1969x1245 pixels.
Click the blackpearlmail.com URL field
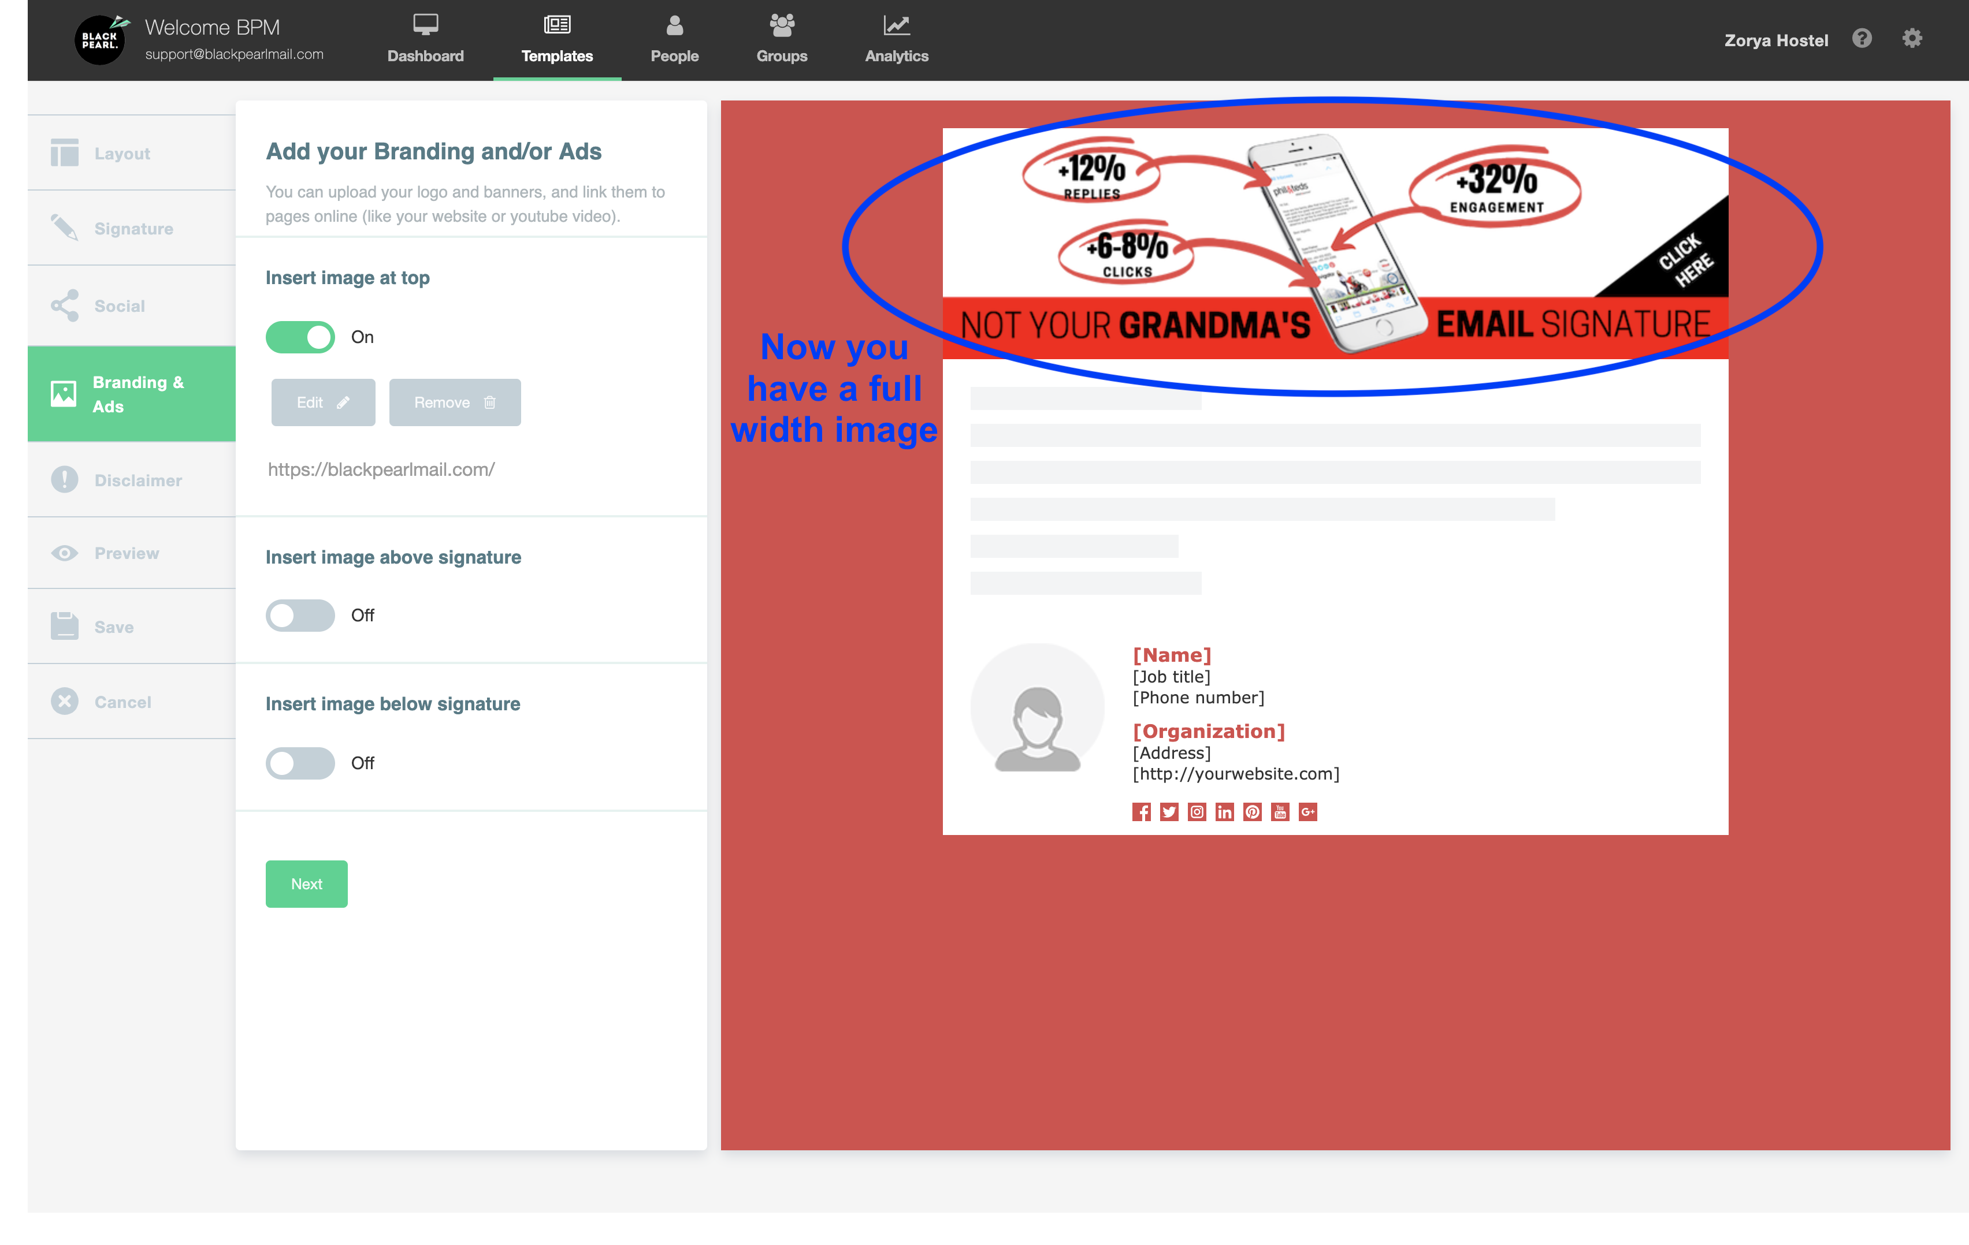381,469
